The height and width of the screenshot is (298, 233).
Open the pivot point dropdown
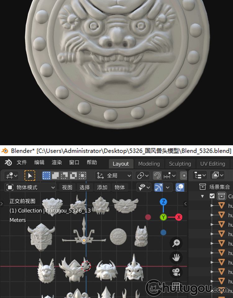click(x=143, y=176)
